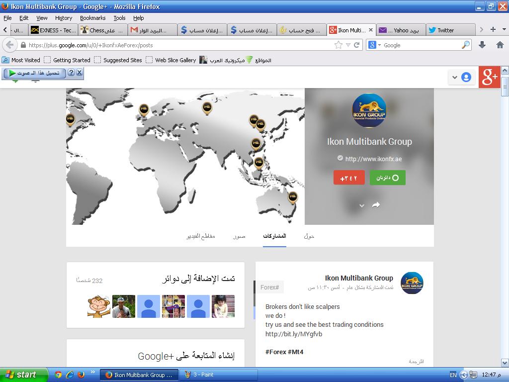Open the list all tabs dropdown

504,29
